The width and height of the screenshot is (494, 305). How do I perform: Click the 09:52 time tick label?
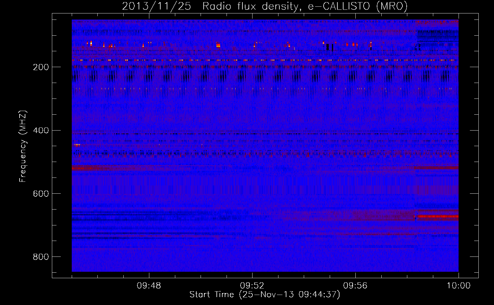point(252,286)
